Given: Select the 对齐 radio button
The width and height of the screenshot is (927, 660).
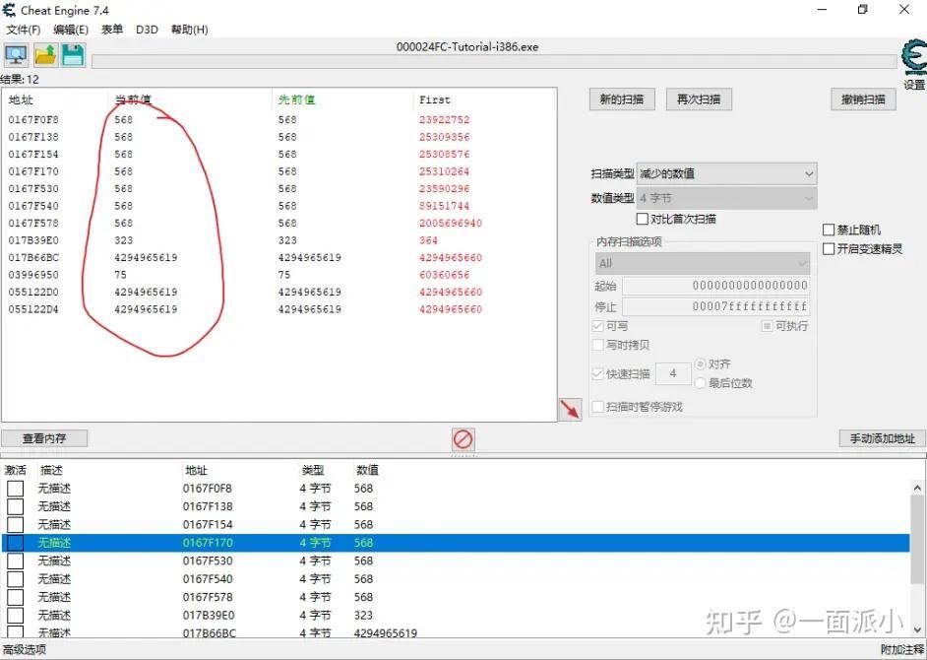Looking at the screenshot, I should [701, 364].
